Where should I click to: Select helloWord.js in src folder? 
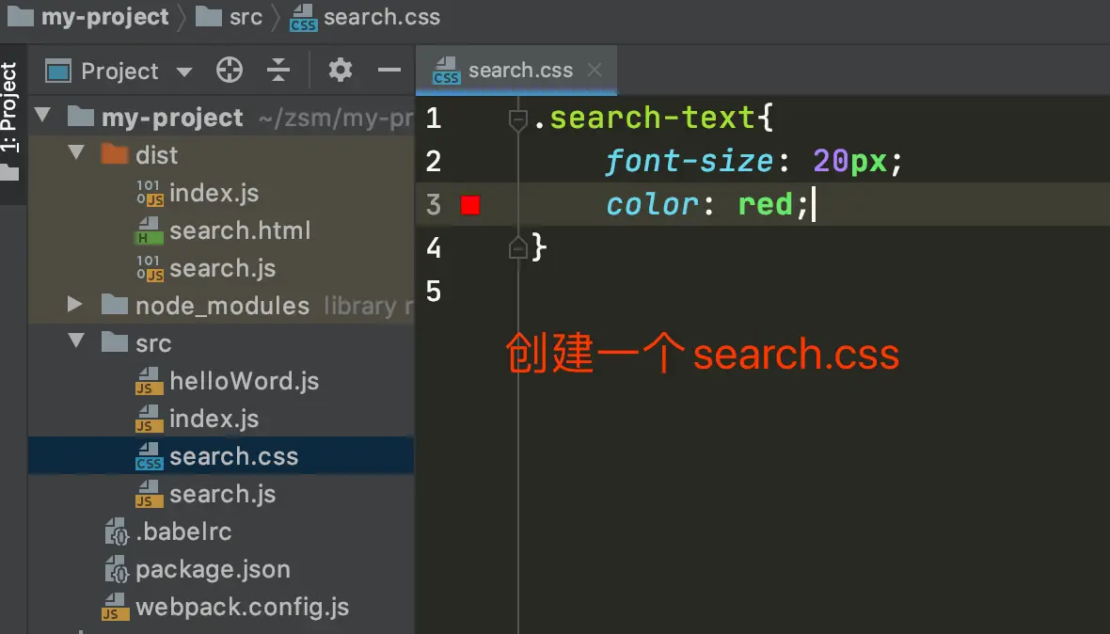click(221, 381)
